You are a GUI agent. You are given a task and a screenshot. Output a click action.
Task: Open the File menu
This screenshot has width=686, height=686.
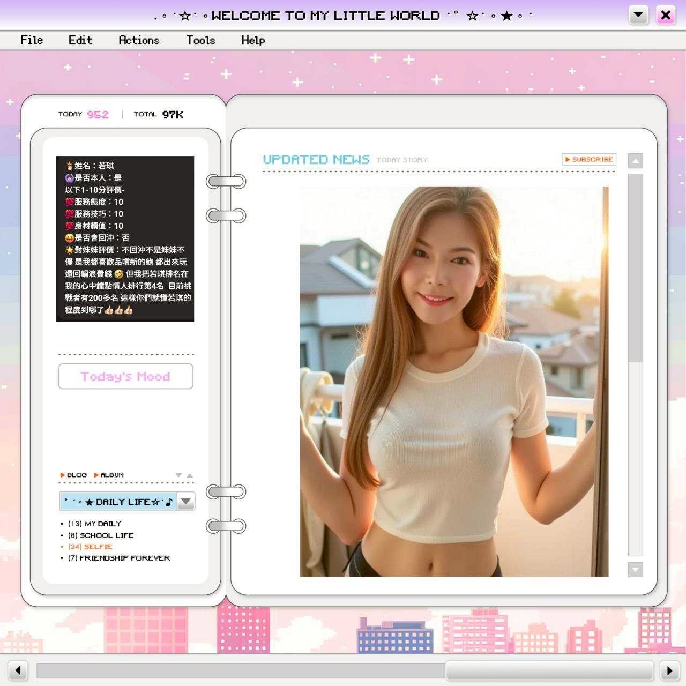coord(32,40)
